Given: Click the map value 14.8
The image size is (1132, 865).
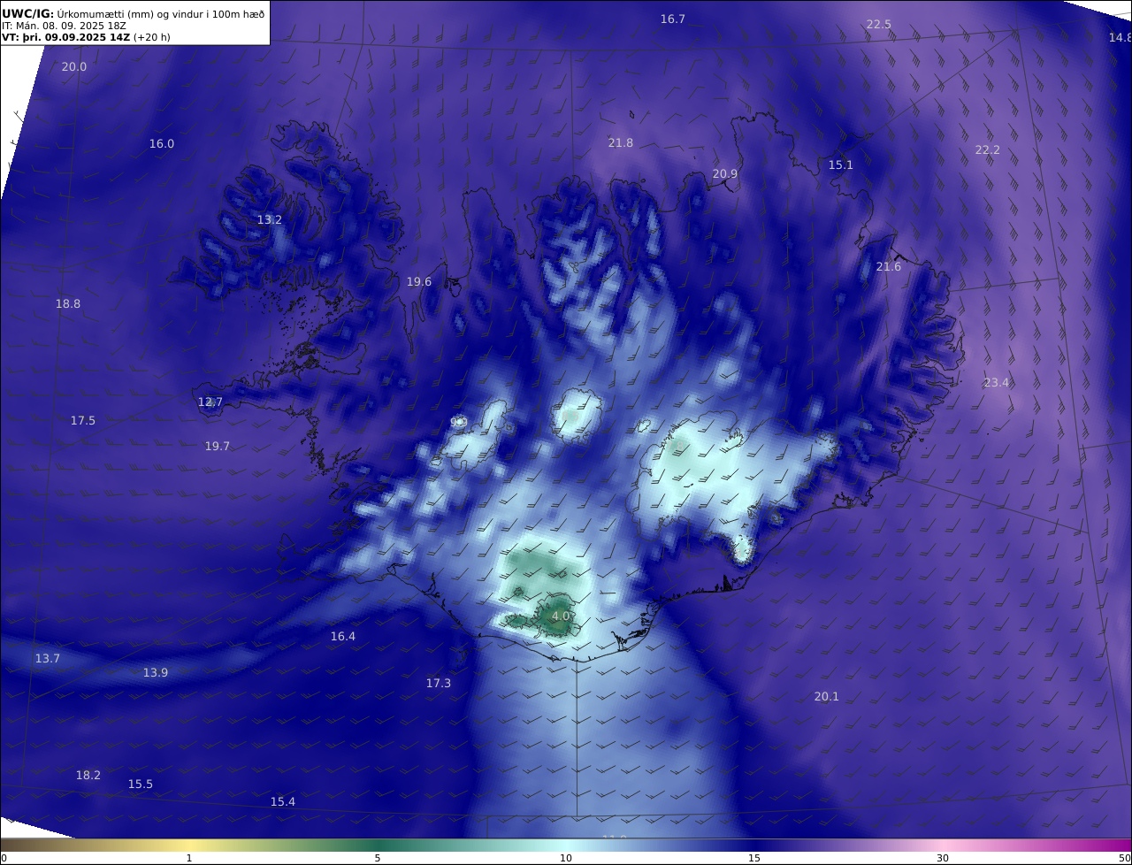Looking at the screenshot, I should click(1120, 38).
